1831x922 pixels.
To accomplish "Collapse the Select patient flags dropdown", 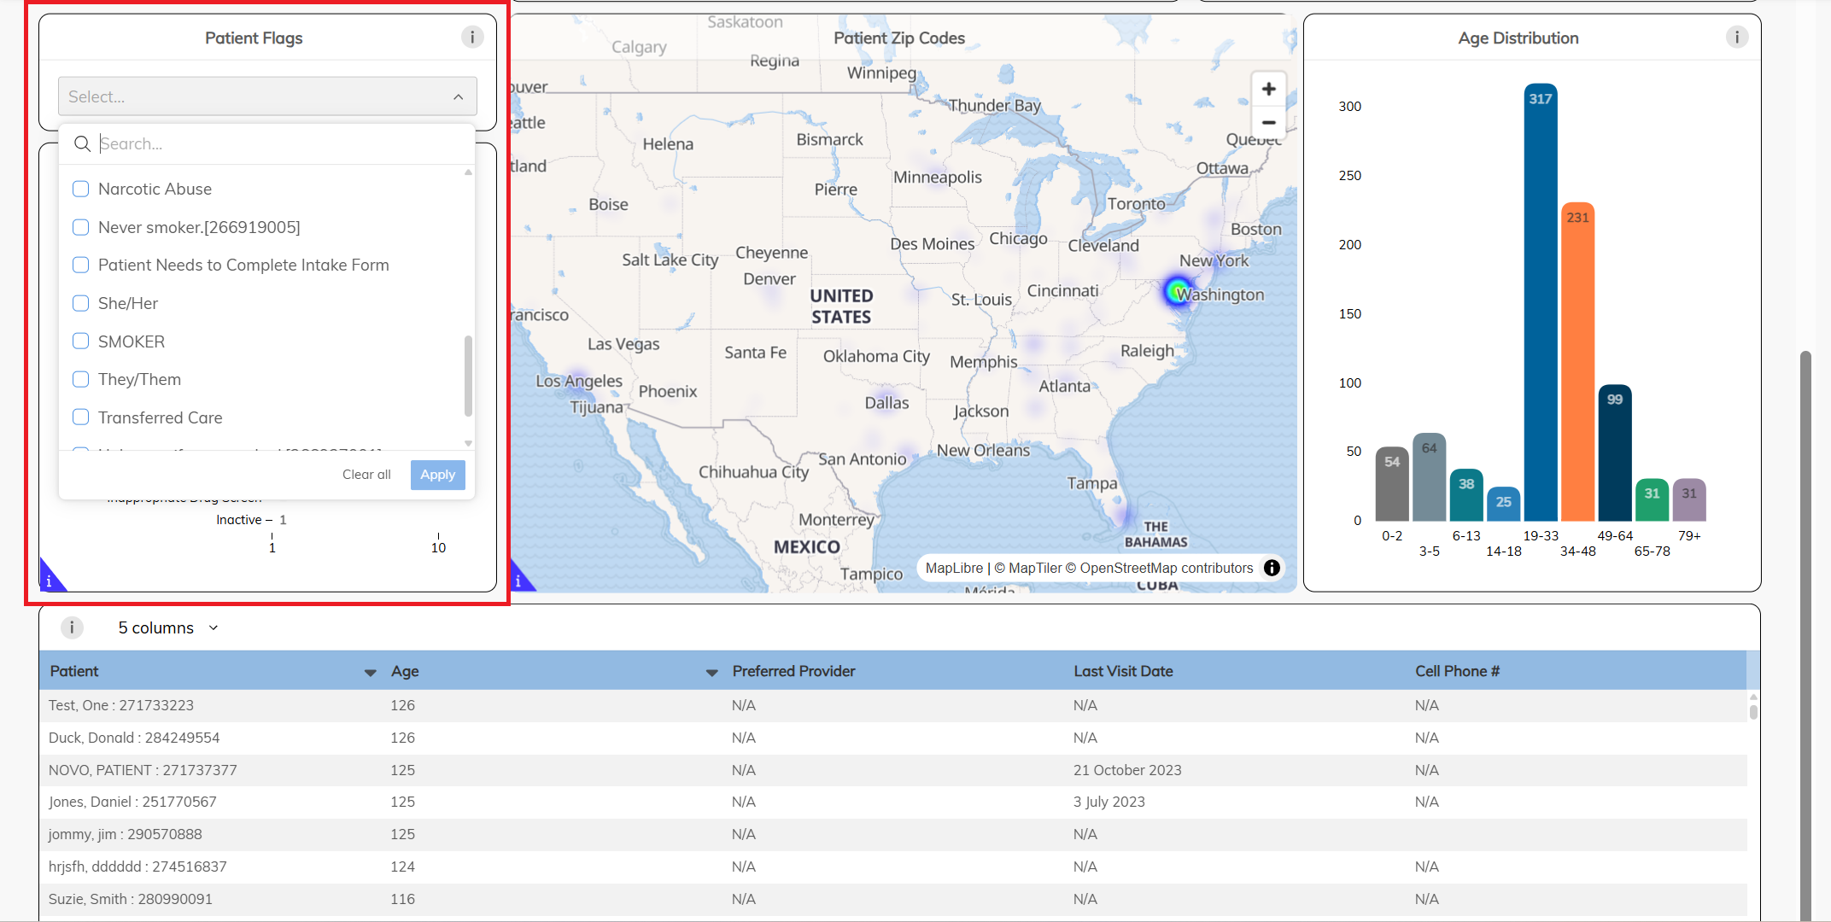I will click(458, 96).
